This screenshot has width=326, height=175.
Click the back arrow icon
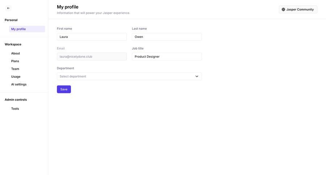point(8,8)
